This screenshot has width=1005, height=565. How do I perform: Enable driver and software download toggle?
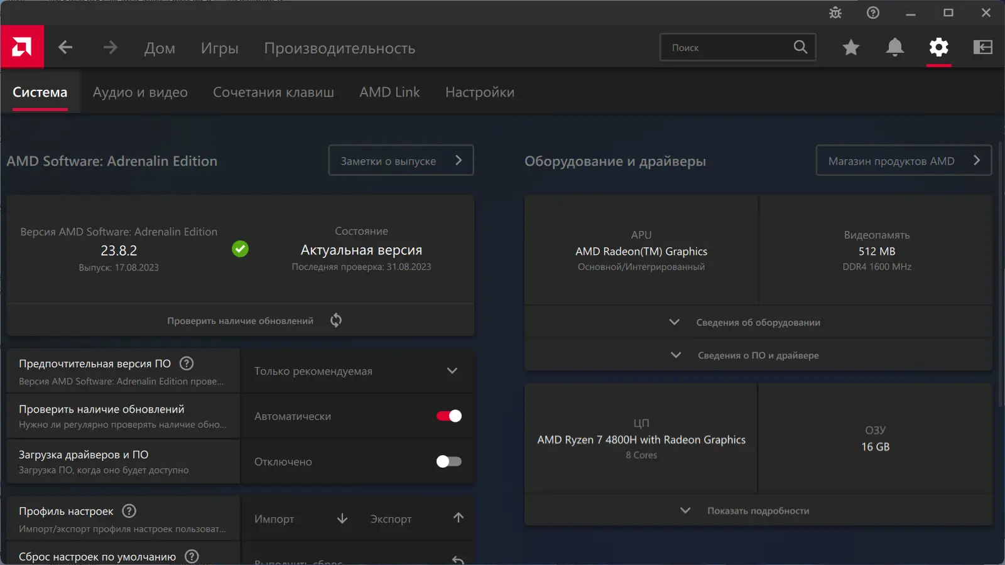[x=449, y=461]
